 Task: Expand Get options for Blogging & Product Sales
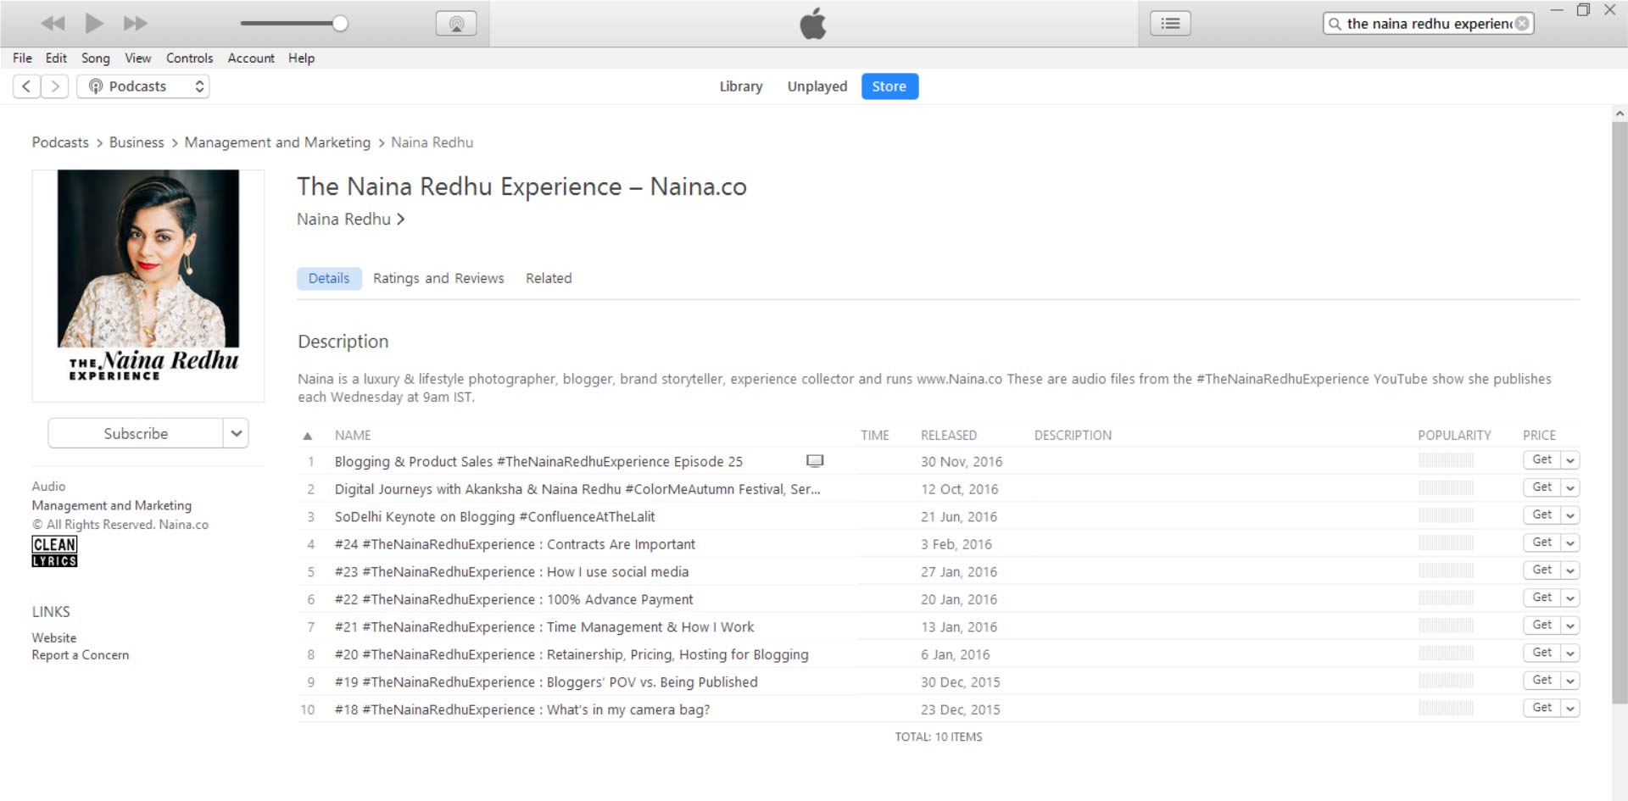pos(1570,460)
